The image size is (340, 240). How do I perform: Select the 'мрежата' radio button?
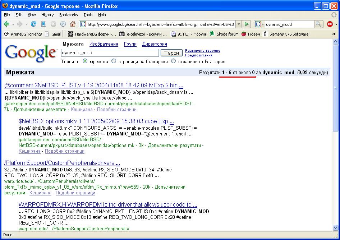(x=85, y=61)
